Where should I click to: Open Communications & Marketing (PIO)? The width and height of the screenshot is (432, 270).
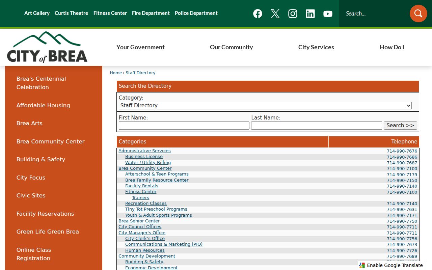tap(164, 244)
